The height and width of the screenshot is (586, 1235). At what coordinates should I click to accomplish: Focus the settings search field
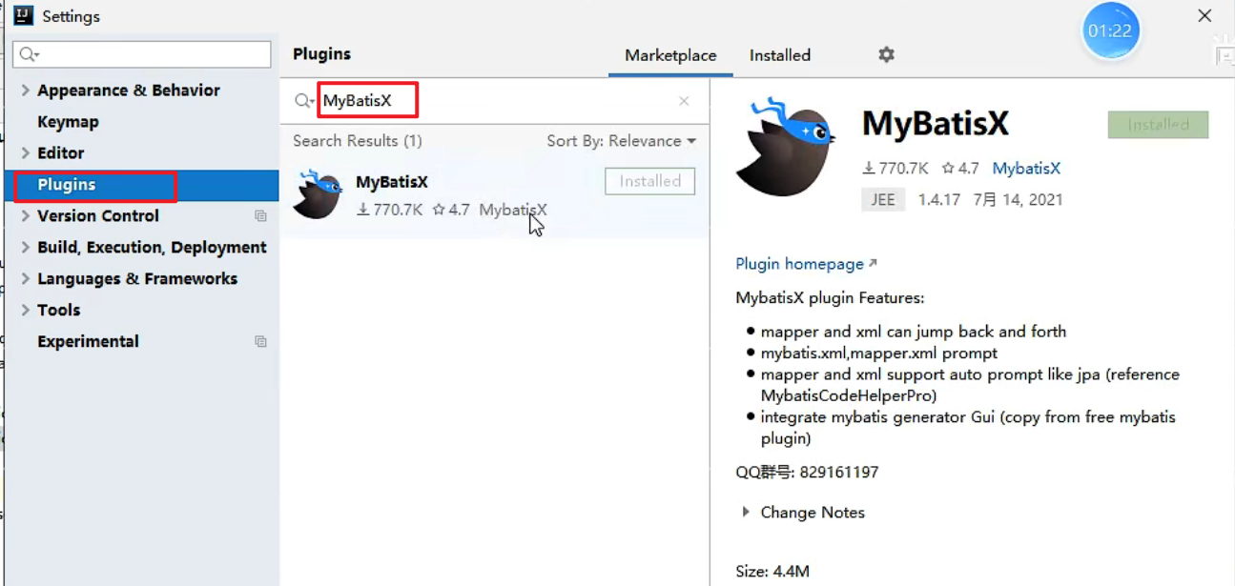pyautogui.click(x=142, y=54)
